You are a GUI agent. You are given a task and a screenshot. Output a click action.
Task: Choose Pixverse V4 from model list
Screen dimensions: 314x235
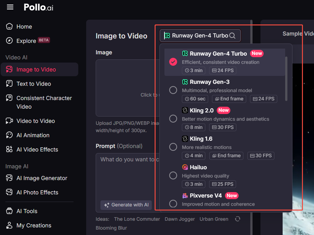(225, 200)
